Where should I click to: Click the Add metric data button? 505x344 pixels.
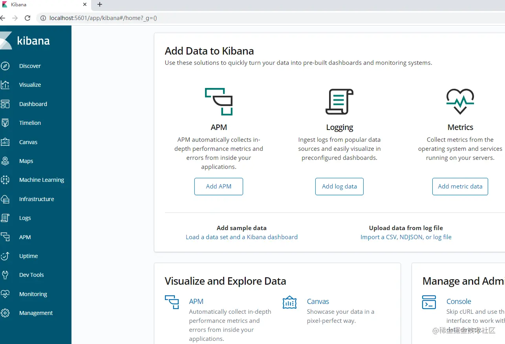pos(460,187)
